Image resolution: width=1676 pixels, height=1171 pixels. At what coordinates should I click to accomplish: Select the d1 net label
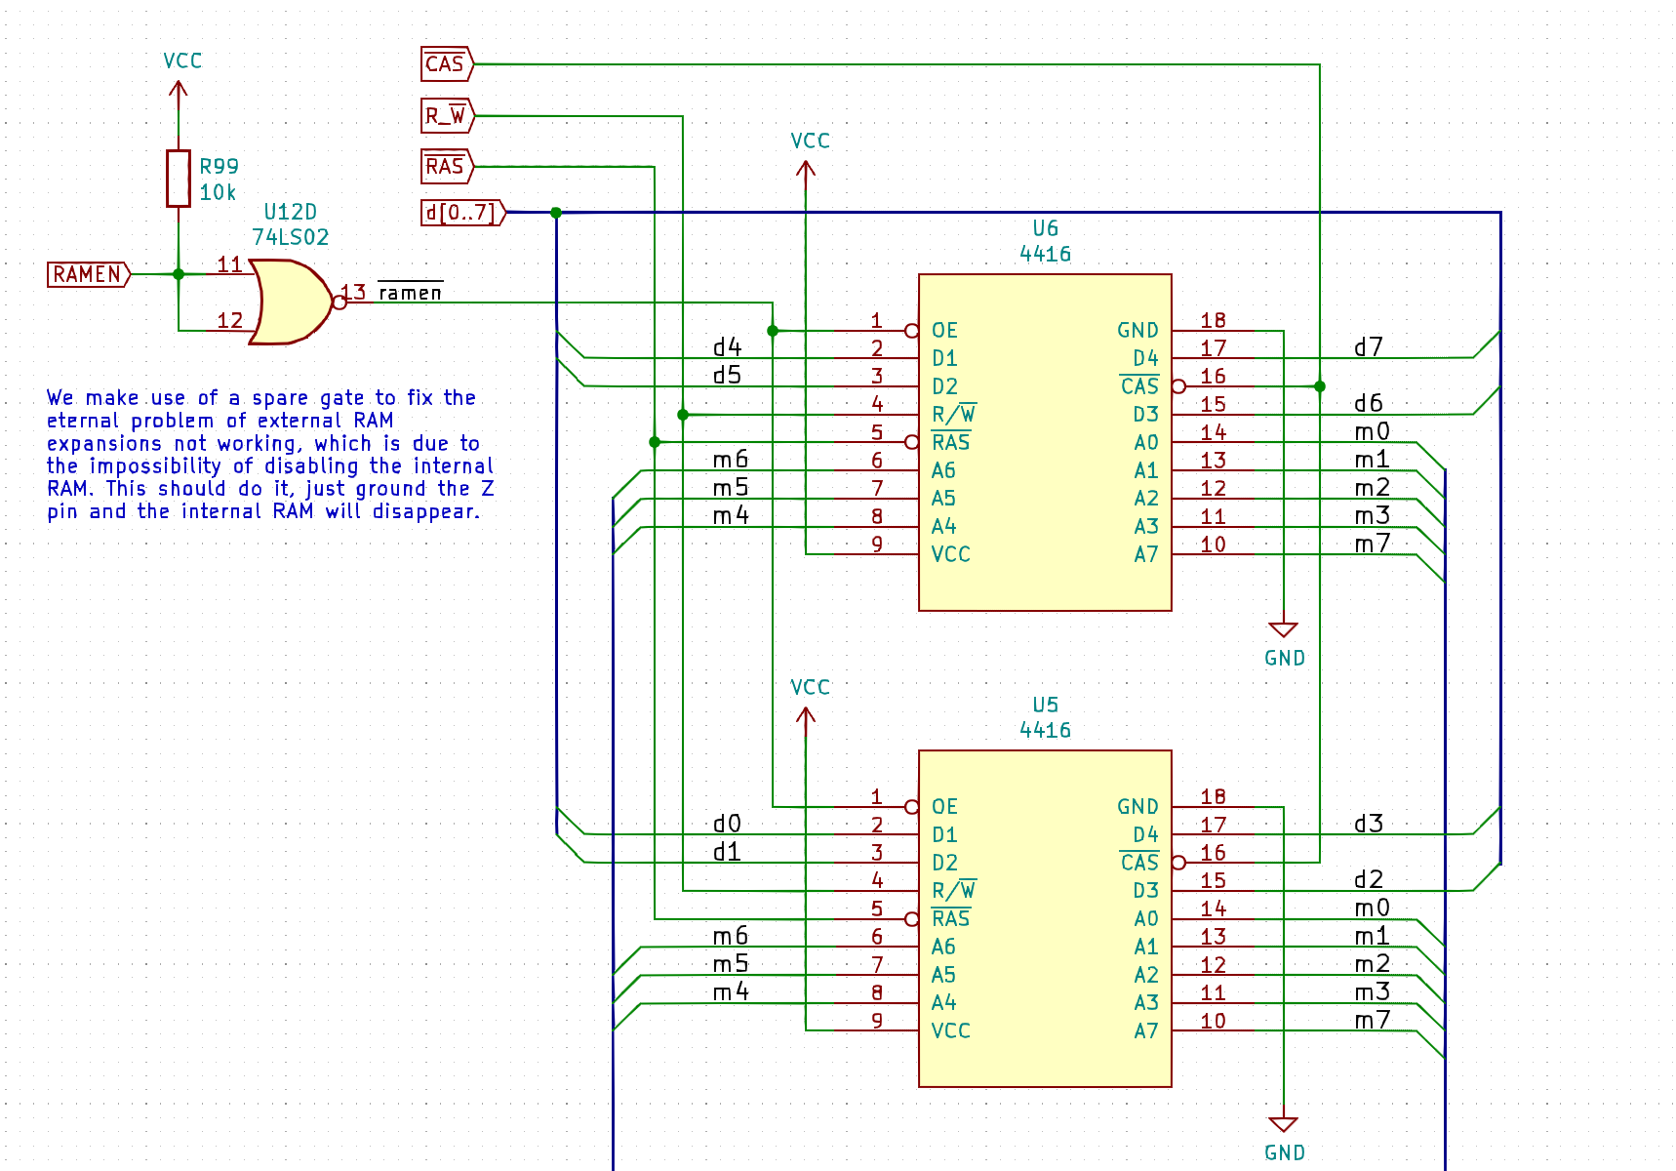click(727, 852)
